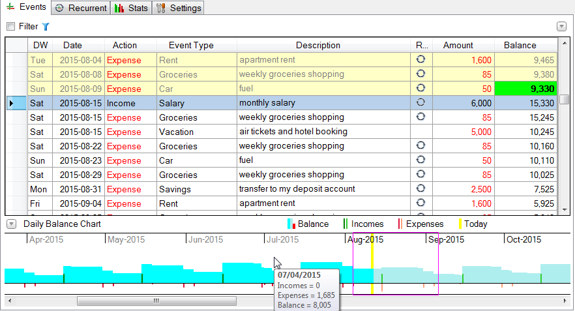Enable the Filter checkbox

click(x=11, y=26)
